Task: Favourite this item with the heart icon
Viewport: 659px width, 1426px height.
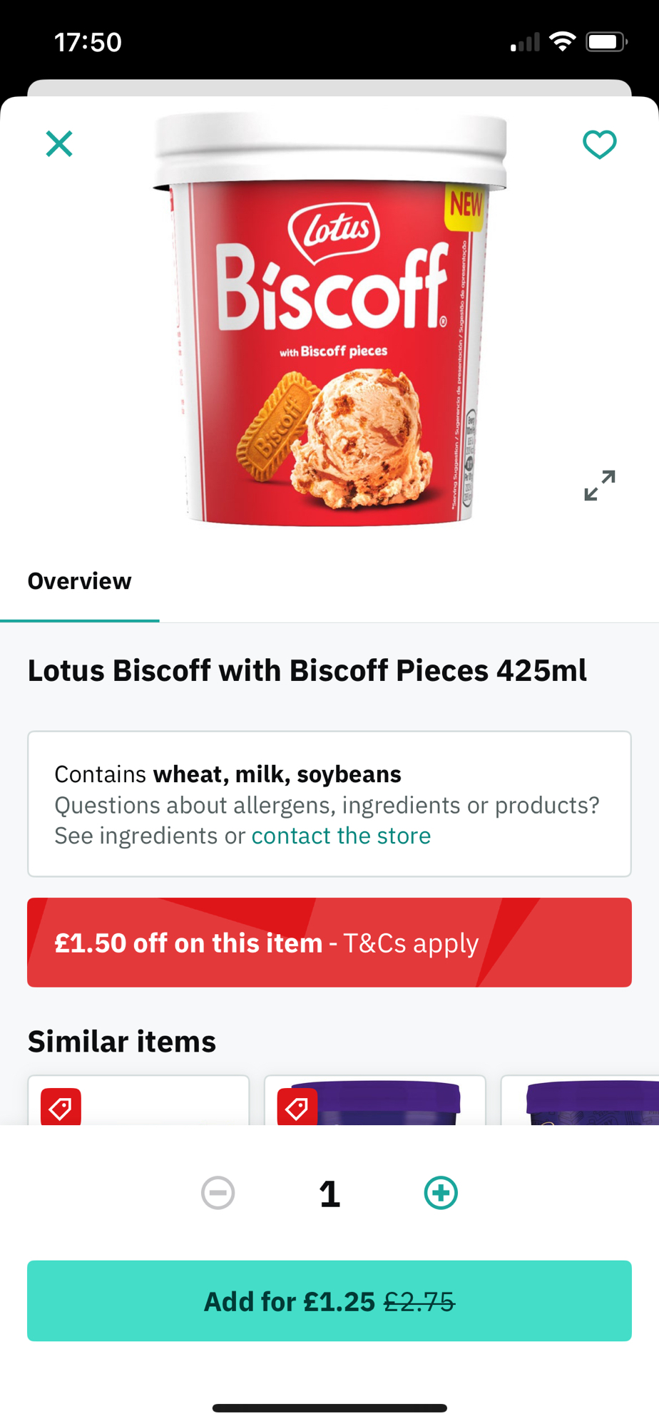Action: tap(599, 145)
